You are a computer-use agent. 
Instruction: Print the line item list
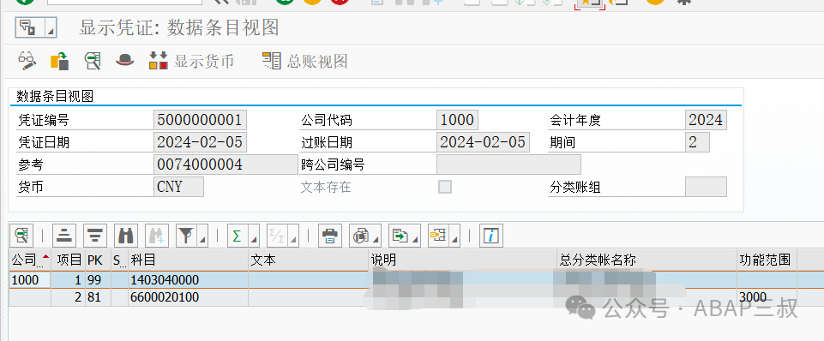tap(330, 236)
